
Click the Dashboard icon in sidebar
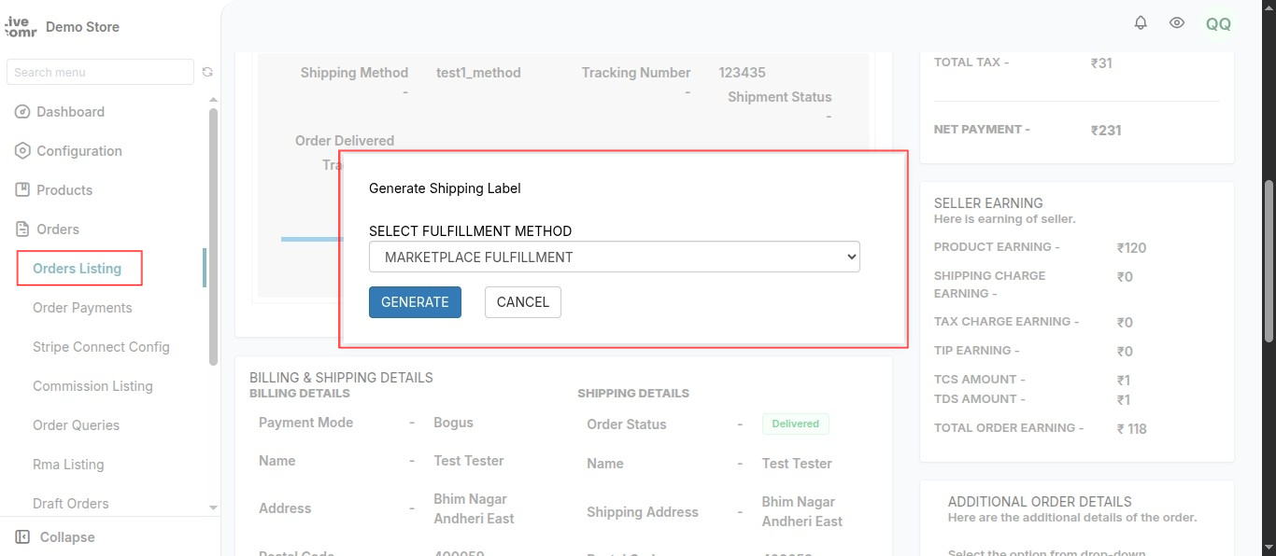(x=22, y=112)
